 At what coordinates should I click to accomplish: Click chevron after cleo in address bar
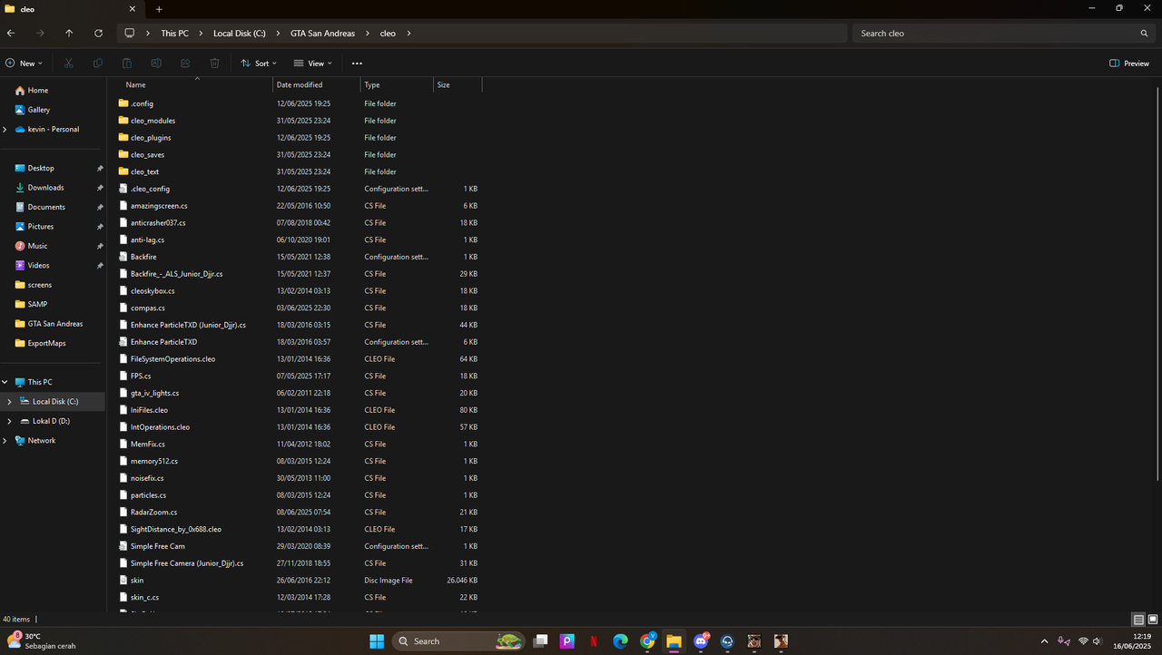tap(409, 33)
